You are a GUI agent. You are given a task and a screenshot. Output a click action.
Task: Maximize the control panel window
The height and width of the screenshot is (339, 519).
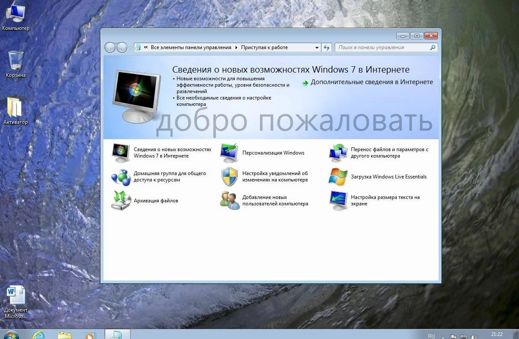coord(417,36)
